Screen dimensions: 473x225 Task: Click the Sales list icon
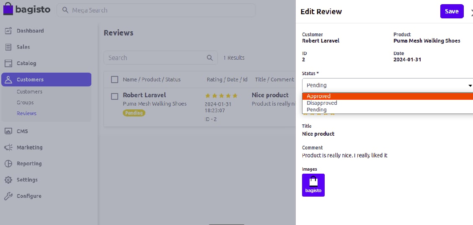(x=8, y=47)
